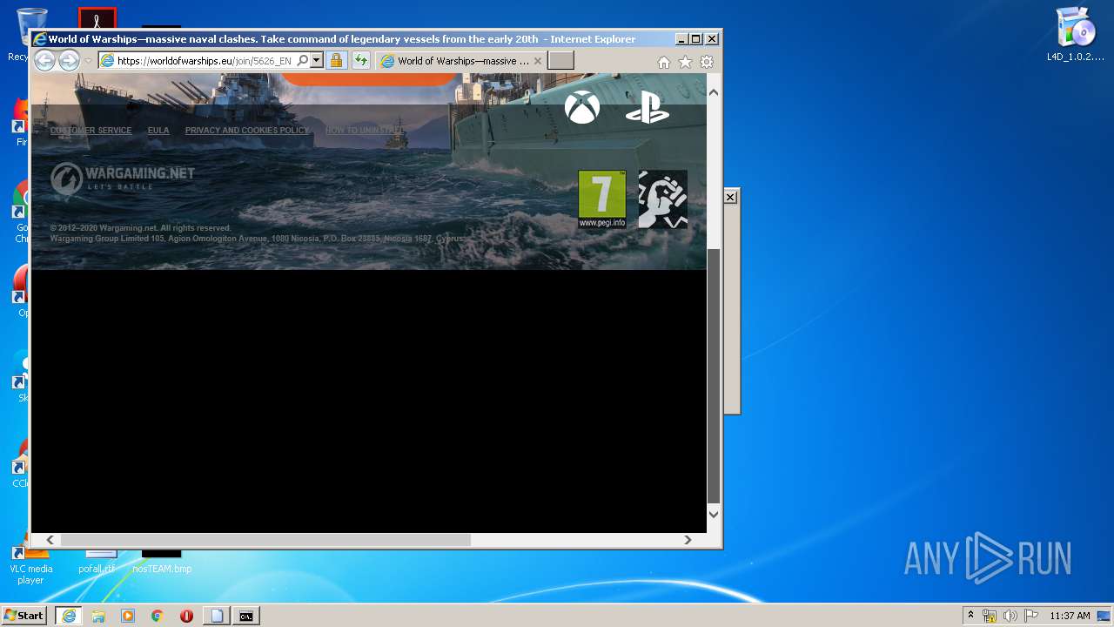Go back with the browser Back button

pos(44,61)
